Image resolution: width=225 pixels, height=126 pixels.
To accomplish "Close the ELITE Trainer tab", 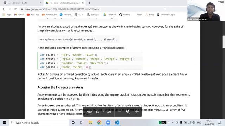I will pyautogui.click(x=41, y=3).
